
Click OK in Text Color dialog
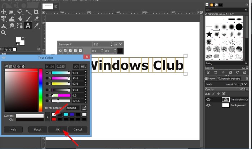tap(58, 130)
